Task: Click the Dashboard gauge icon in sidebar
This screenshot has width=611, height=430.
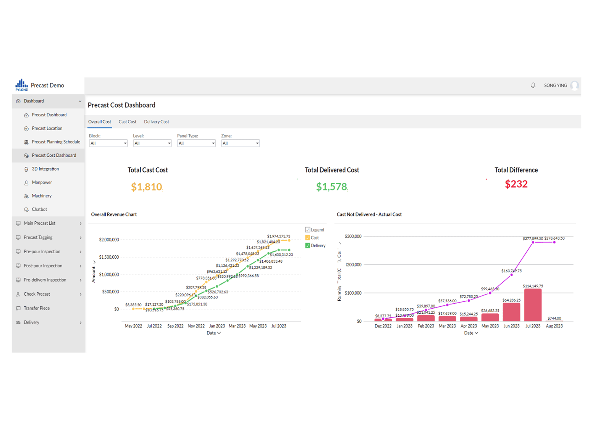Action: (x=18, y=101)
